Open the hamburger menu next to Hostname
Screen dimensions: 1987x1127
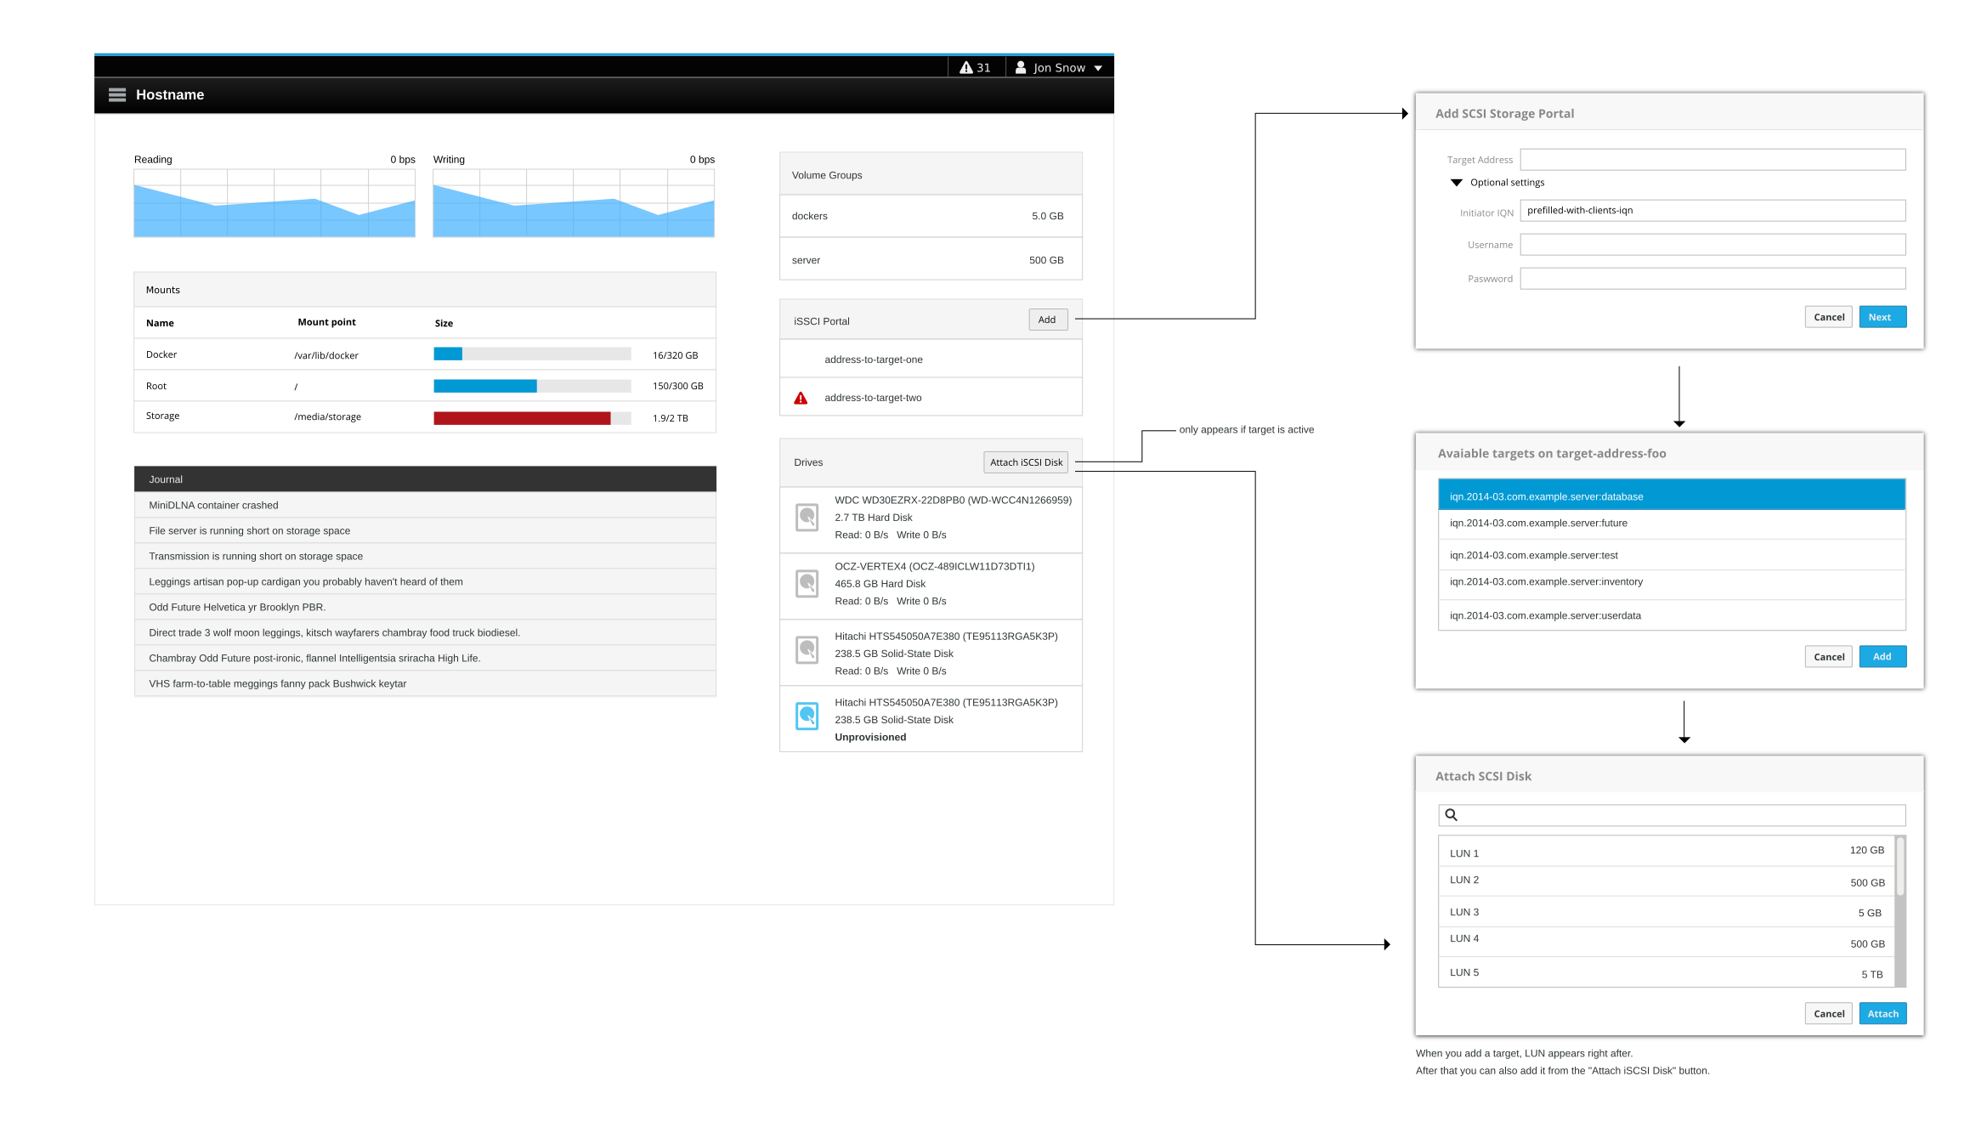point(117,95)
